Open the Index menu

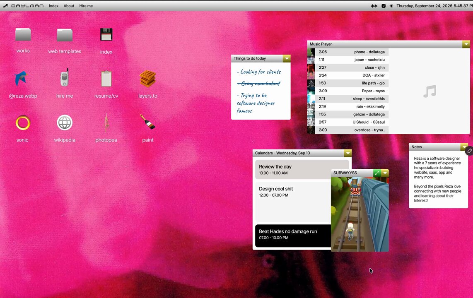click(54, 6)
